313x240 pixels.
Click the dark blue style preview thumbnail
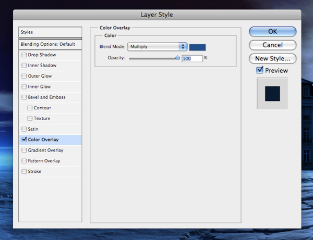coord(272,94)
